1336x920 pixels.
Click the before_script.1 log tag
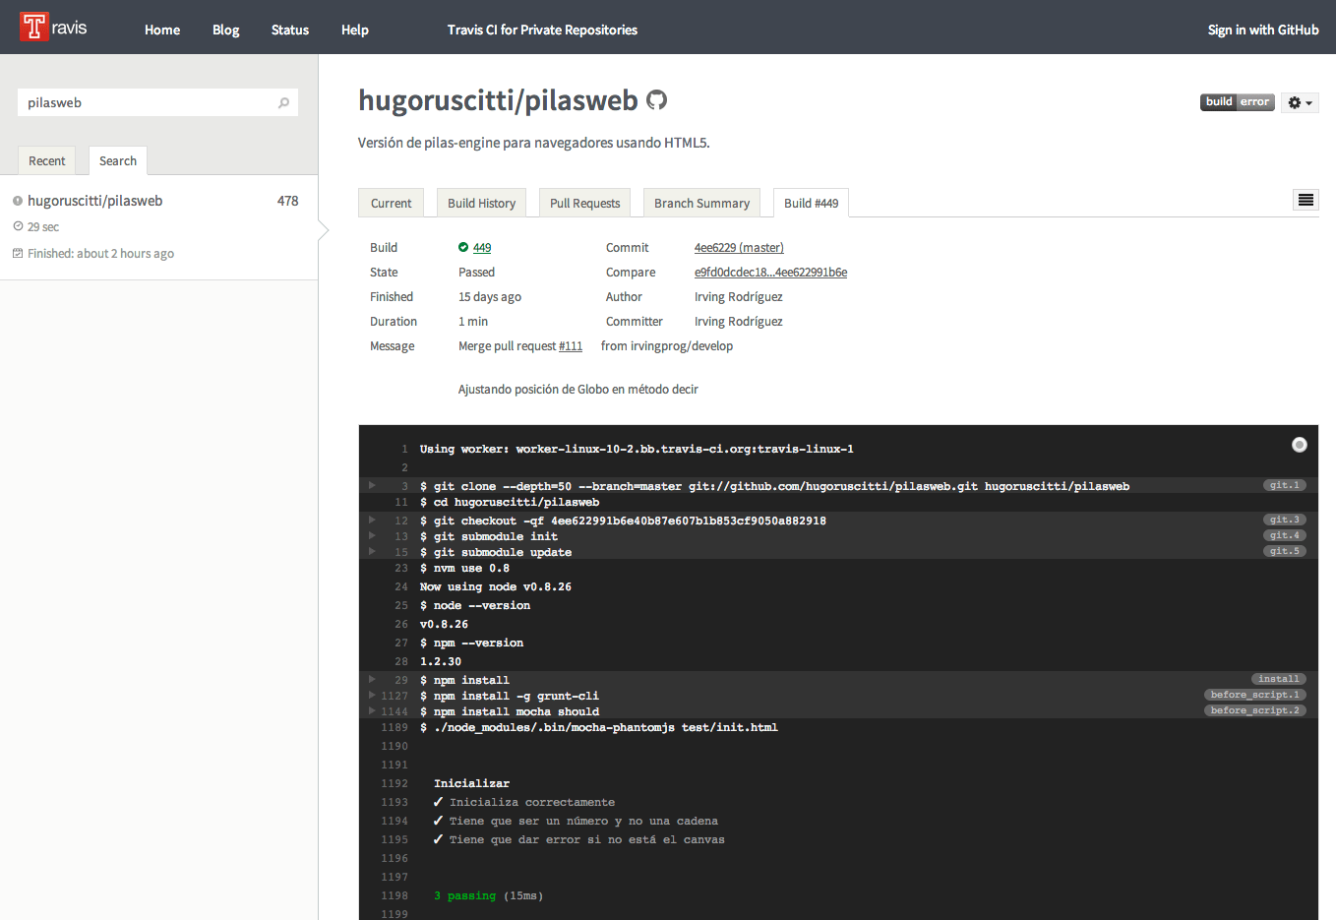click(x=1255, y=695)
